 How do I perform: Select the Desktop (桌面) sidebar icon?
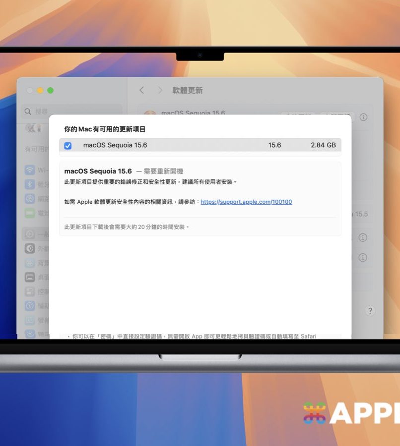30,278
